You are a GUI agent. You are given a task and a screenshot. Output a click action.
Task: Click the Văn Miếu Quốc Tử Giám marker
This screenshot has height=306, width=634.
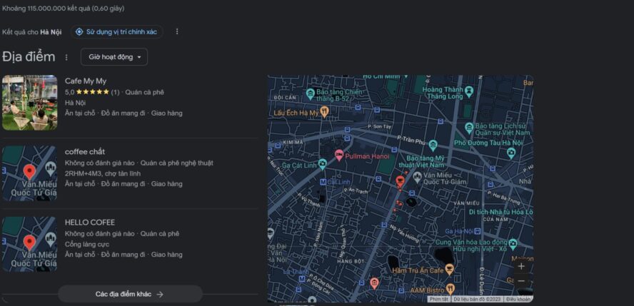pos(417,176)
